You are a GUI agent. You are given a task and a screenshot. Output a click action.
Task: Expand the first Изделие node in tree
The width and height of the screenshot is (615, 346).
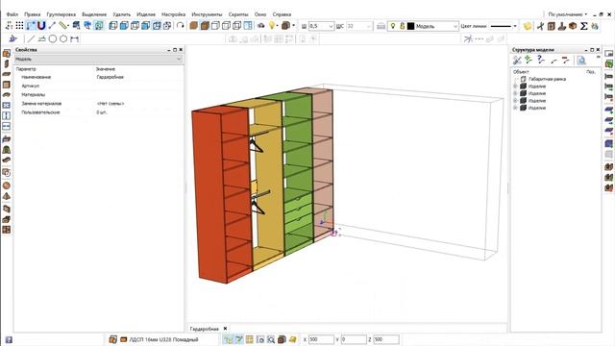[515, 86]
